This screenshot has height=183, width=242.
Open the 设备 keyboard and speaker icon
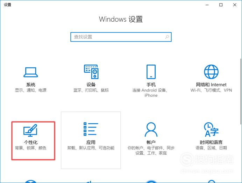pyautogui.click(x=91, y=72)
